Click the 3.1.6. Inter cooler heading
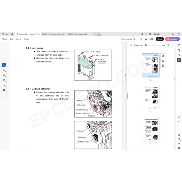The width and height of the screenshot is (182, 182). point(35,48)
